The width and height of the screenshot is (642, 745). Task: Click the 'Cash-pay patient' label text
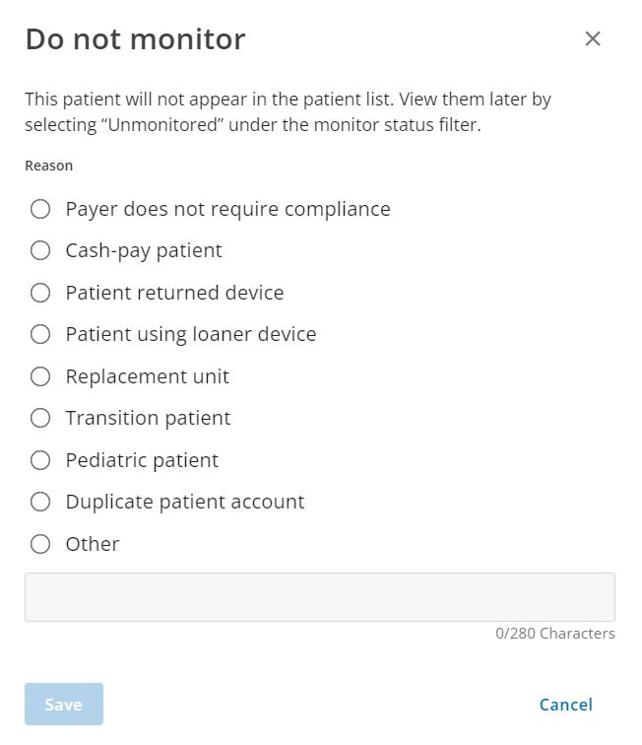click(144, 250)
